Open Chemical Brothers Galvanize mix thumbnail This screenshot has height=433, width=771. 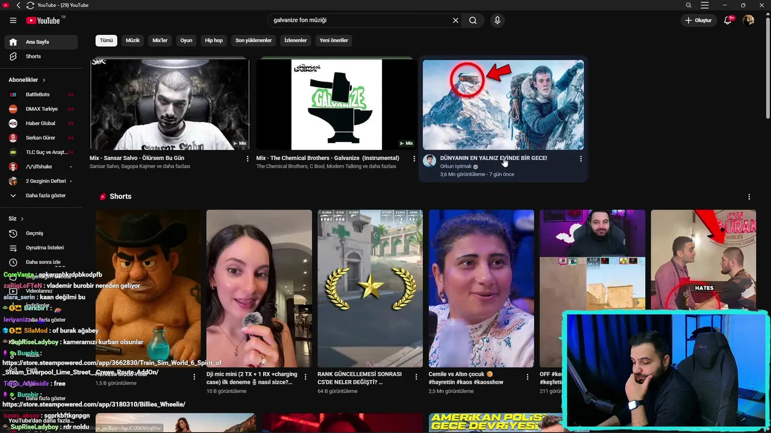coord(336,104)
